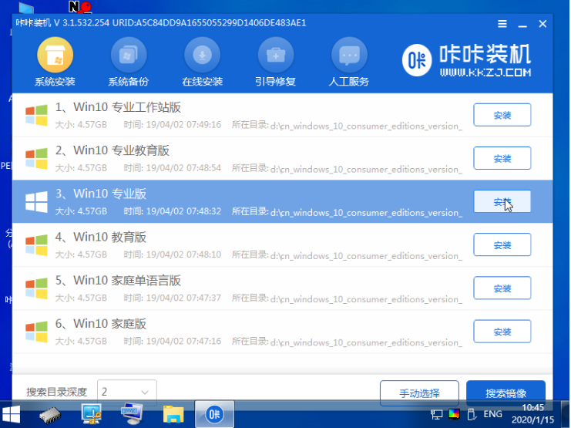
Task: Open 人工服务 (Manual Service) chat icon
Action: (349, 56)
